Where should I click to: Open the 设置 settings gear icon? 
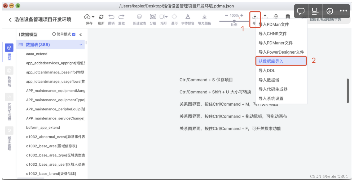[276, 16]
